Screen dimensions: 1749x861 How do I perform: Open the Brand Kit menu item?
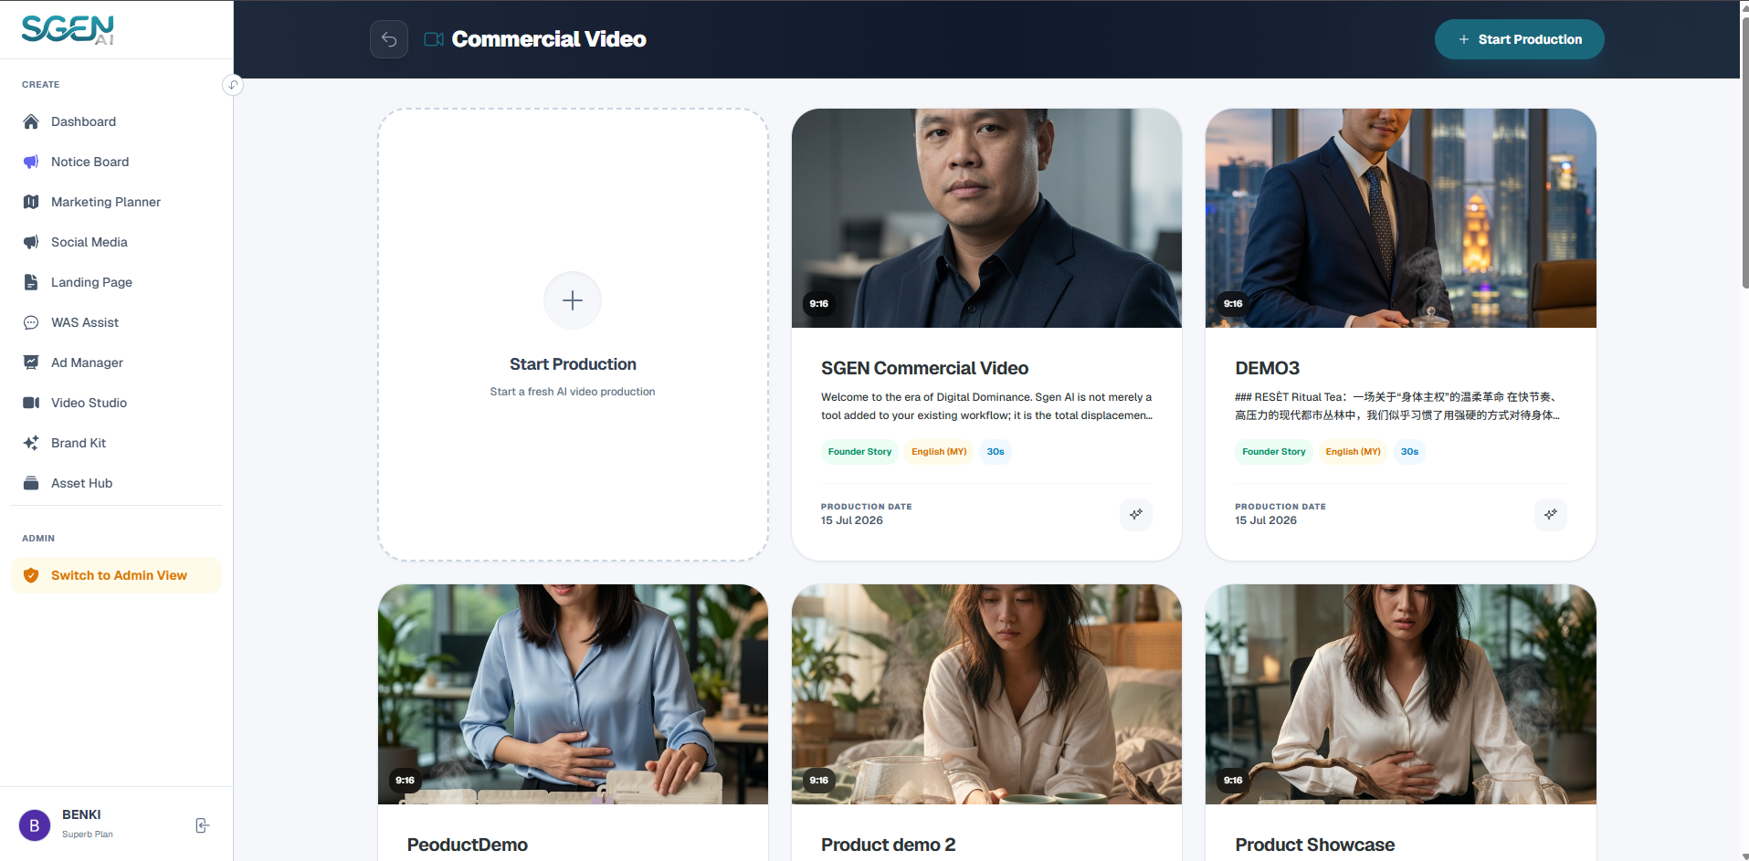pos(116,443)
